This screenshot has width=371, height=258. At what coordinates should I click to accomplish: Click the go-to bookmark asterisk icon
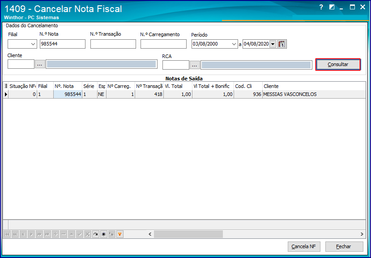click(x=112, y=234)
